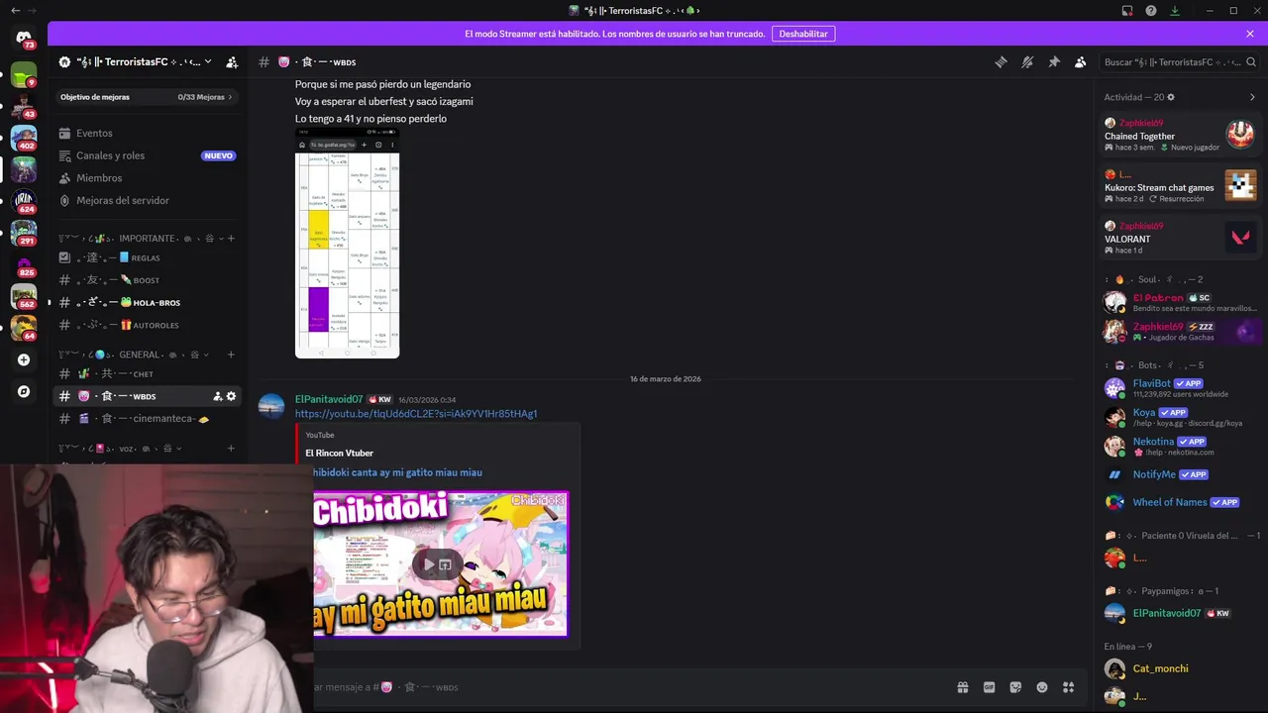Show pinned messages pin icon
The width and height of the screenshot is (1268, 713).
[x=1054, y=61]
